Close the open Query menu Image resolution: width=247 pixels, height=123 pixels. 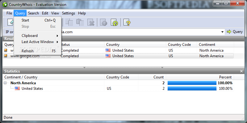pos(20,13)
